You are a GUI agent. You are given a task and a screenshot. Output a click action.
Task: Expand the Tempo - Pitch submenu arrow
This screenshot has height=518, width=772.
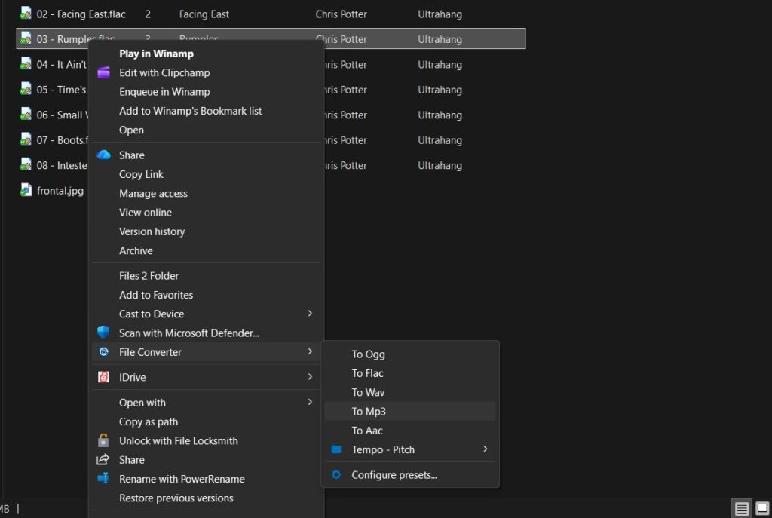tap(485, 449)
